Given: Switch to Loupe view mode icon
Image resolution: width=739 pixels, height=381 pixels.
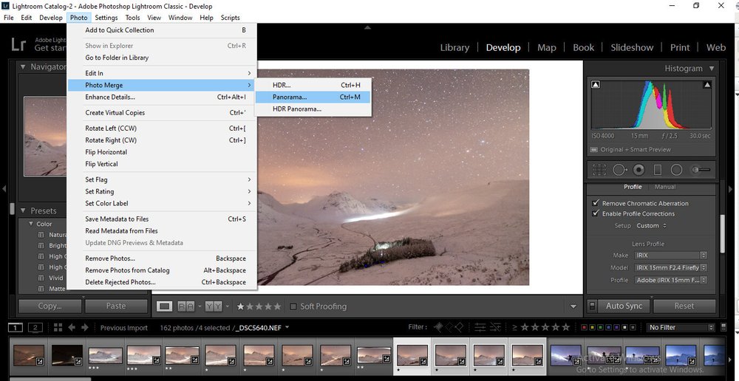Looking at the screenshot, I should 164,306.
